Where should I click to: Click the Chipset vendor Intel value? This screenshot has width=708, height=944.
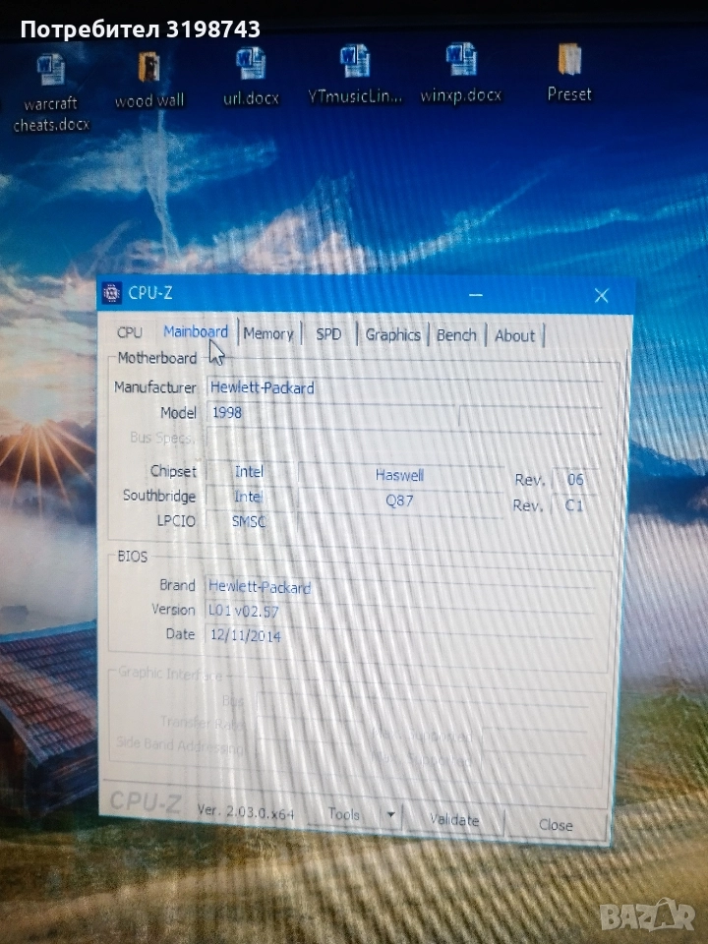(x=249, y=471)
